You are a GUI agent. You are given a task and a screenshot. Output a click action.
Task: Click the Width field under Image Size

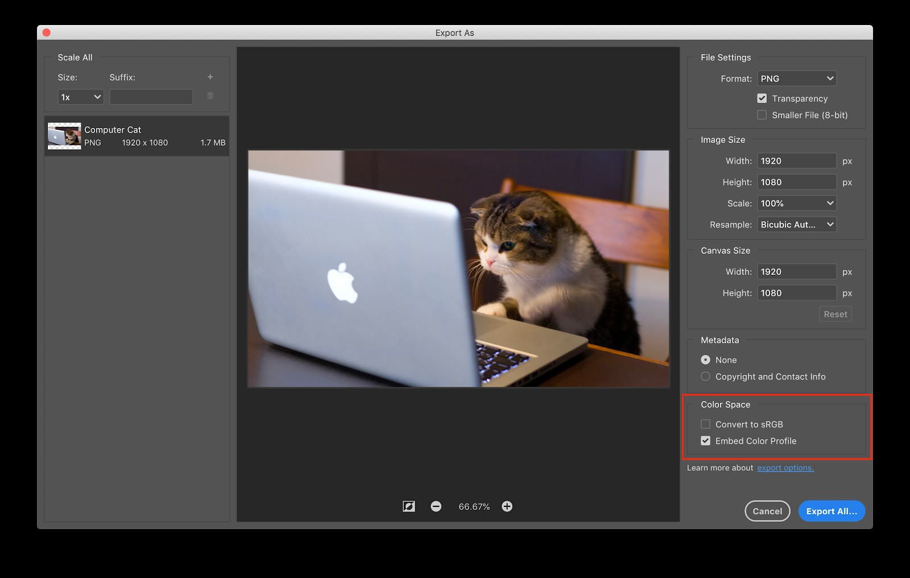(x=796, y=160)
